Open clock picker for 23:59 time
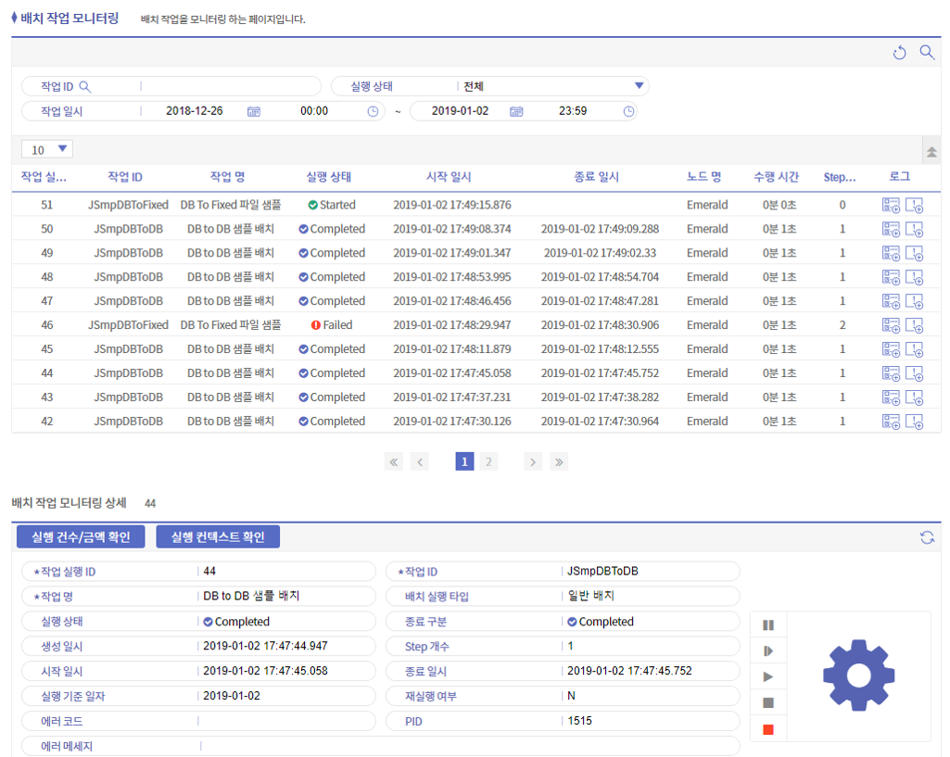This screenshot has height=757, width=950. click(629, 111)
